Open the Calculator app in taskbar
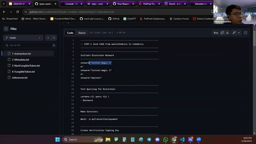Screen dimensions: 256x144 (124, 140)
